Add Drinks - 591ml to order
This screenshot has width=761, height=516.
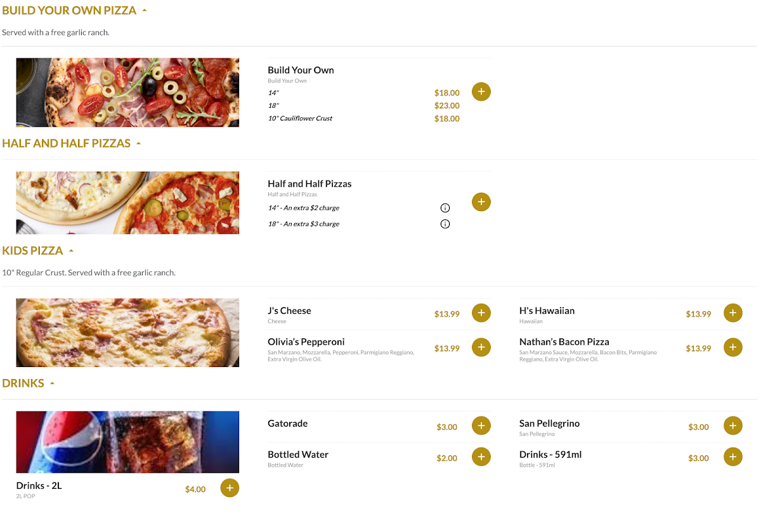(733, 457)
